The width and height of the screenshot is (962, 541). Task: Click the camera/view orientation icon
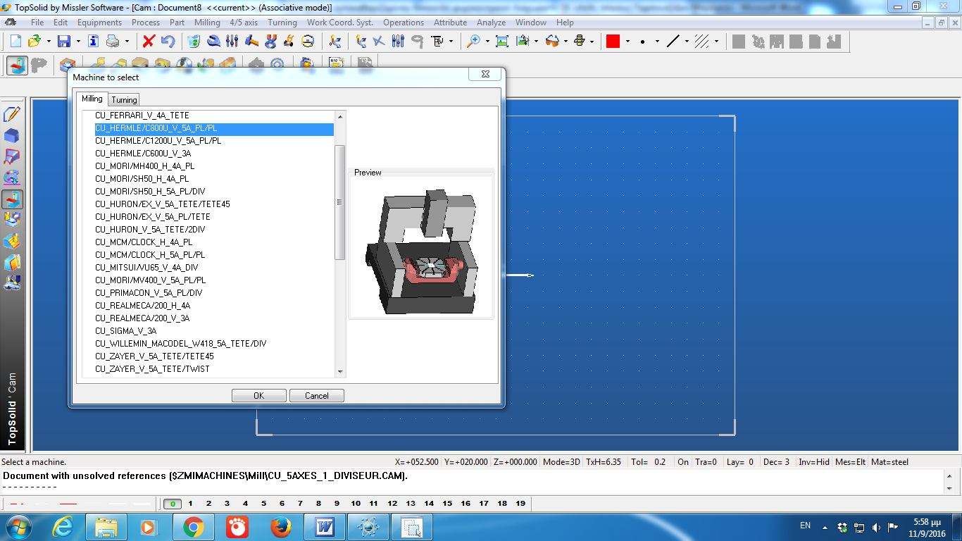tap(523, 42)
